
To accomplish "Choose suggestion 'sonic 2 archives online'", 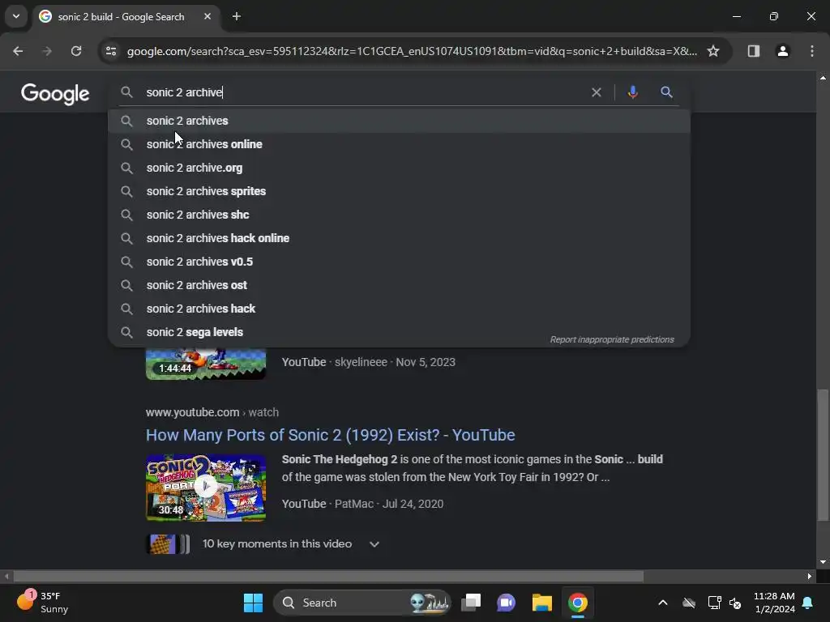I will [399, 144].
